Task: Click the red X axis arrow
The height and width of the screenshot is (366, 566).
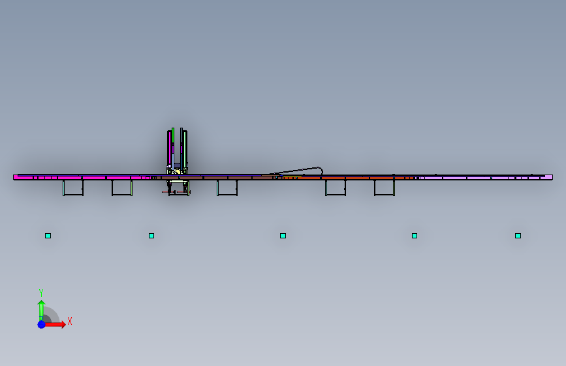Action: pyautogui.click(x=55, y=324)
